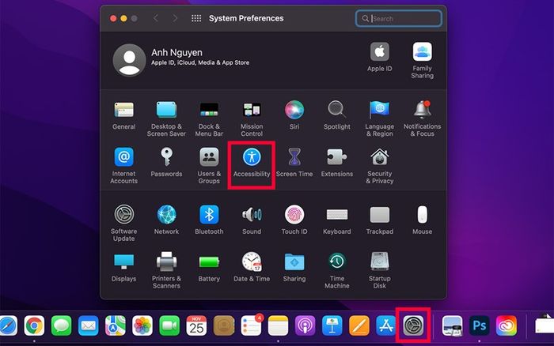Open Messages from the Dock

[61, 325]
